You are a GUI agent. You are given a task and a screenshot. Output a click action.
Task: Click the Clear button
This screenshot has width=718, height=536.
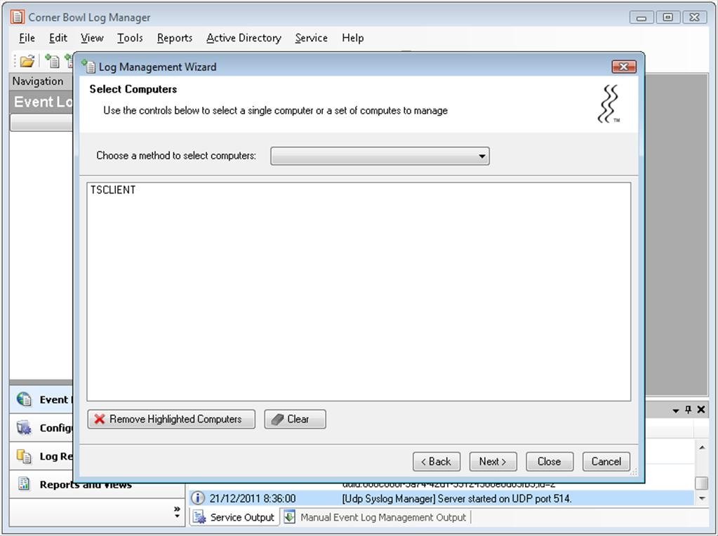tap(295, 419)
